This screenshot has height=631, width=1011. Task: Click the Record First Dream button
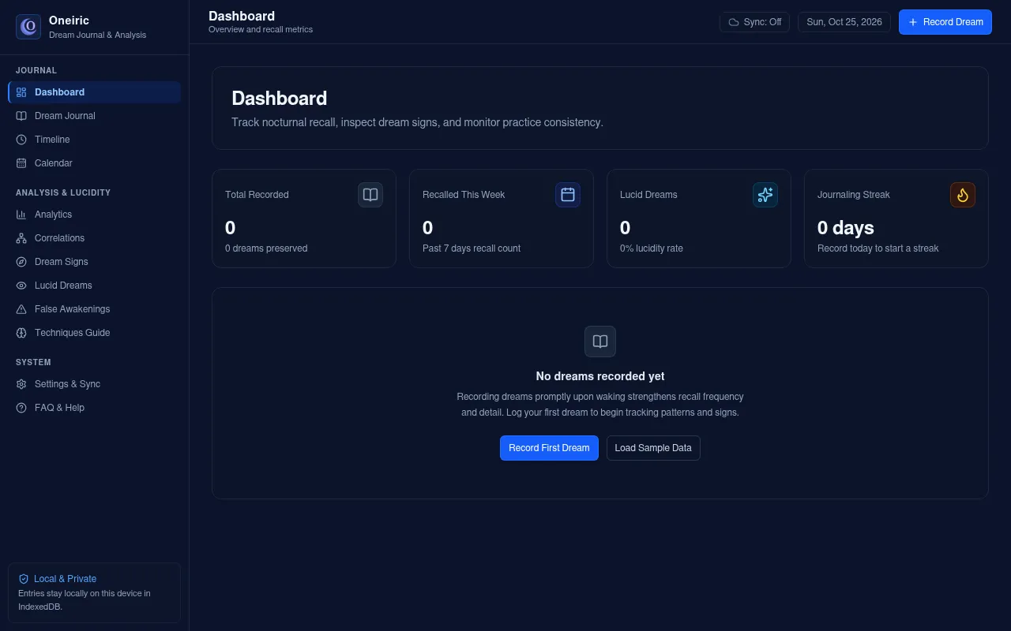(x=549, y=448)
